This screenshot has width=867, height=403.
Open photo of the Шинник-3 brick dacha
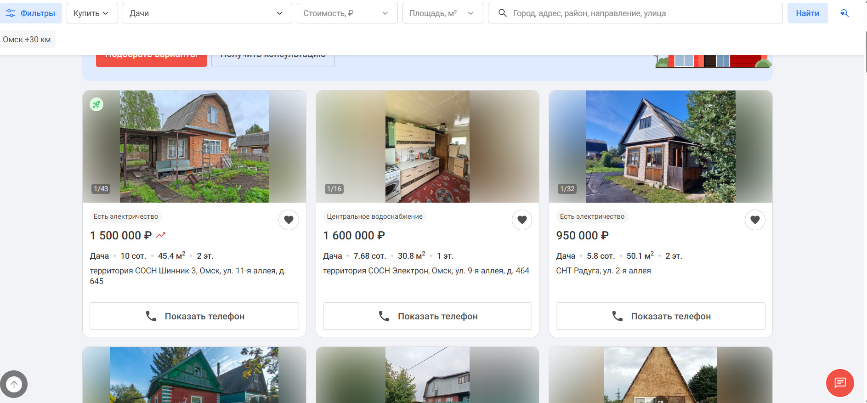(194, 147)
